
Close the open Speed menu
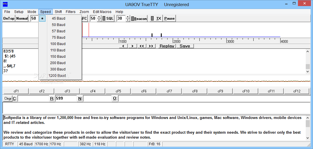46,12
